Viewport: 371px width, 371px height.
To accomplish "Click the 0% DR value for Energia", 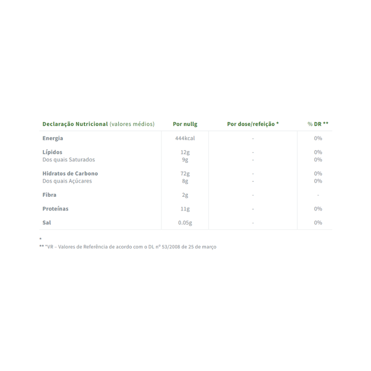I will coord(318,138).
